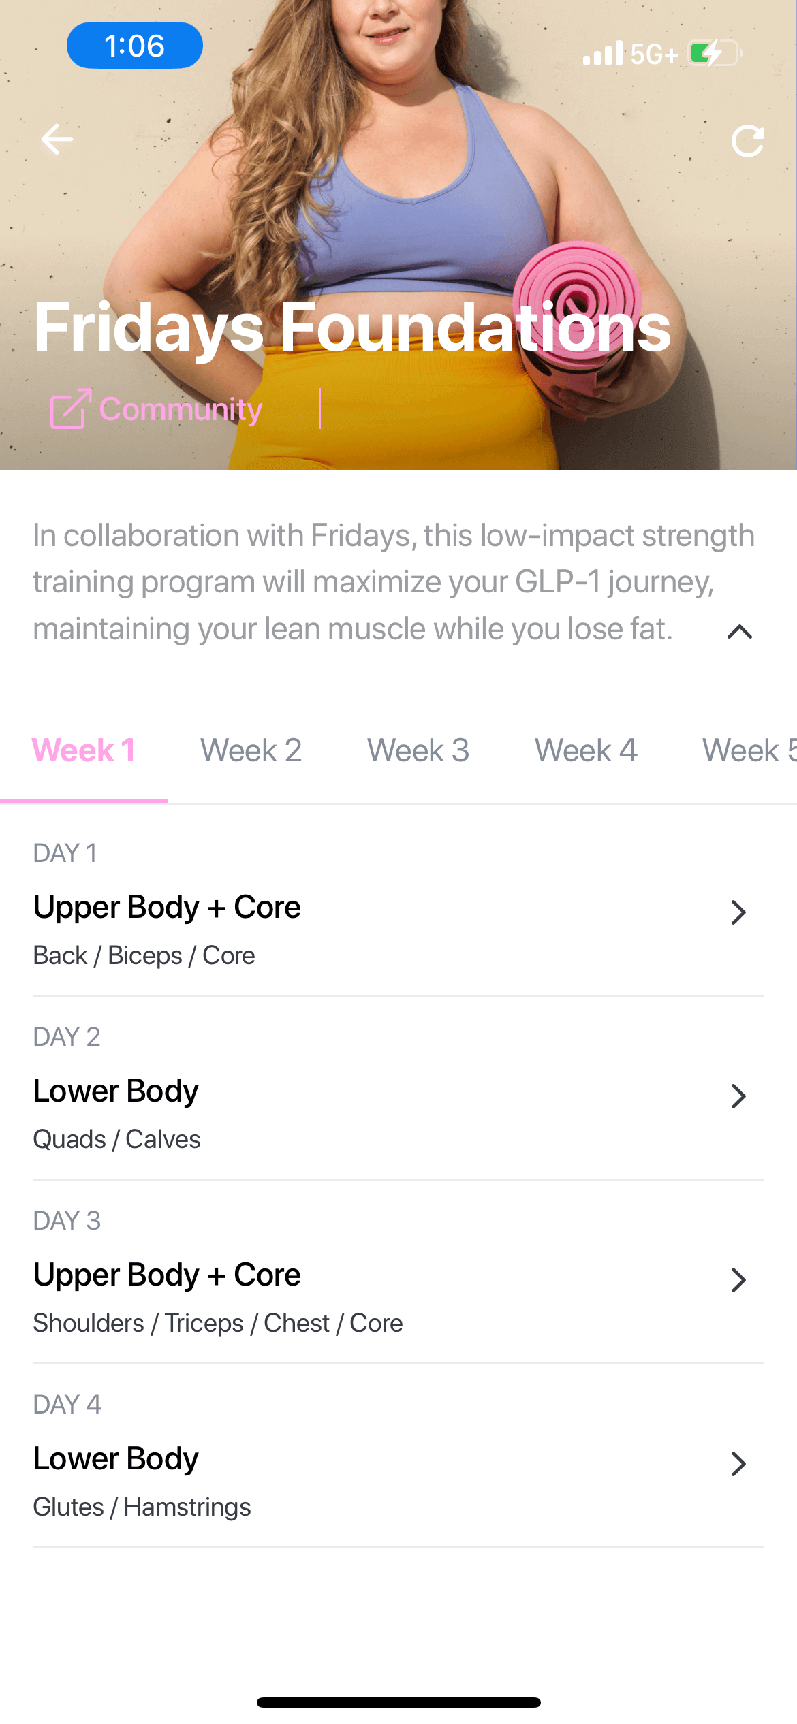797x1724 pixels.
Task: Select the Week 3 tab
Action: (x=418, y=750)
